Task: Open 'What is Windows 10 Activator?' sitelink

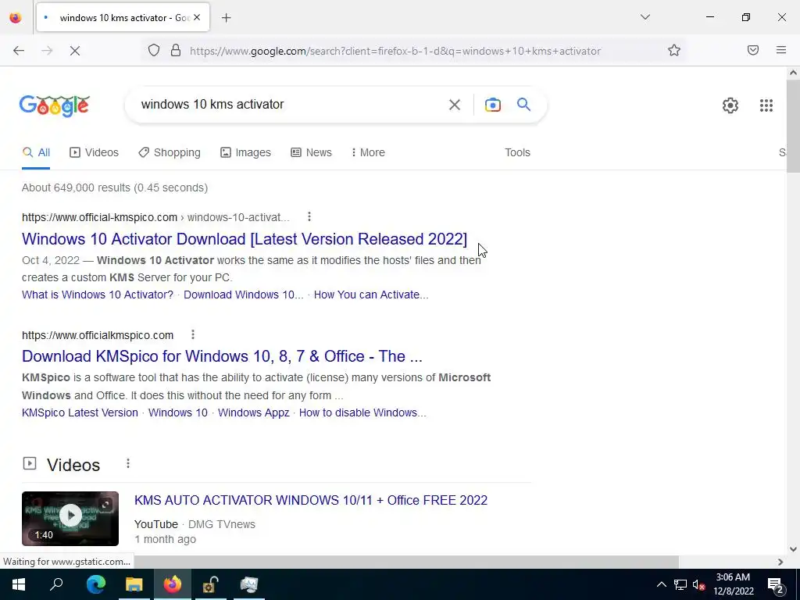Action: 98,295
